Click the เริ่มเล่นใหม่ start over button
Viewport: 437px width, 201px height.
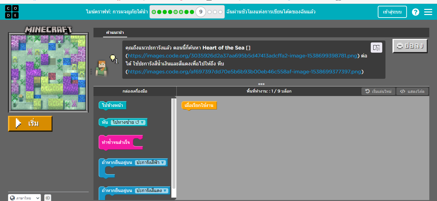tap(378, 91)
